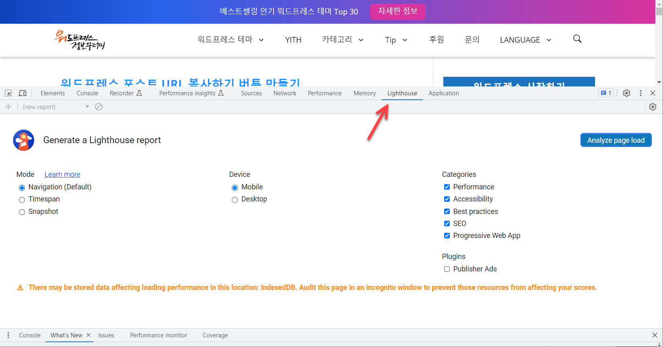Viewport: 663px width, 347px height.
Task: Click the issues counter badge showing 1
Action: tap(606, 93)
